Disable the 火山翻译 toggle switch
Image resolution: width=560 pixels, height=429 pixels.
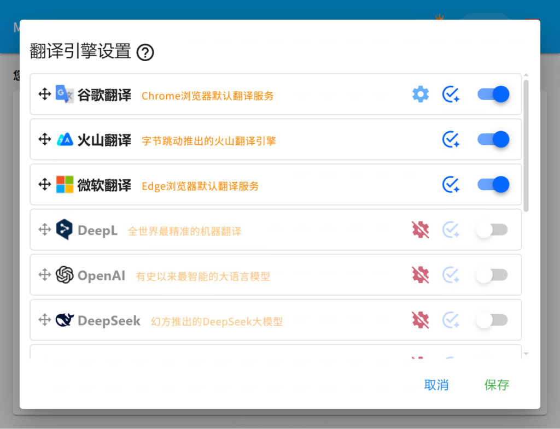point(493,139)
